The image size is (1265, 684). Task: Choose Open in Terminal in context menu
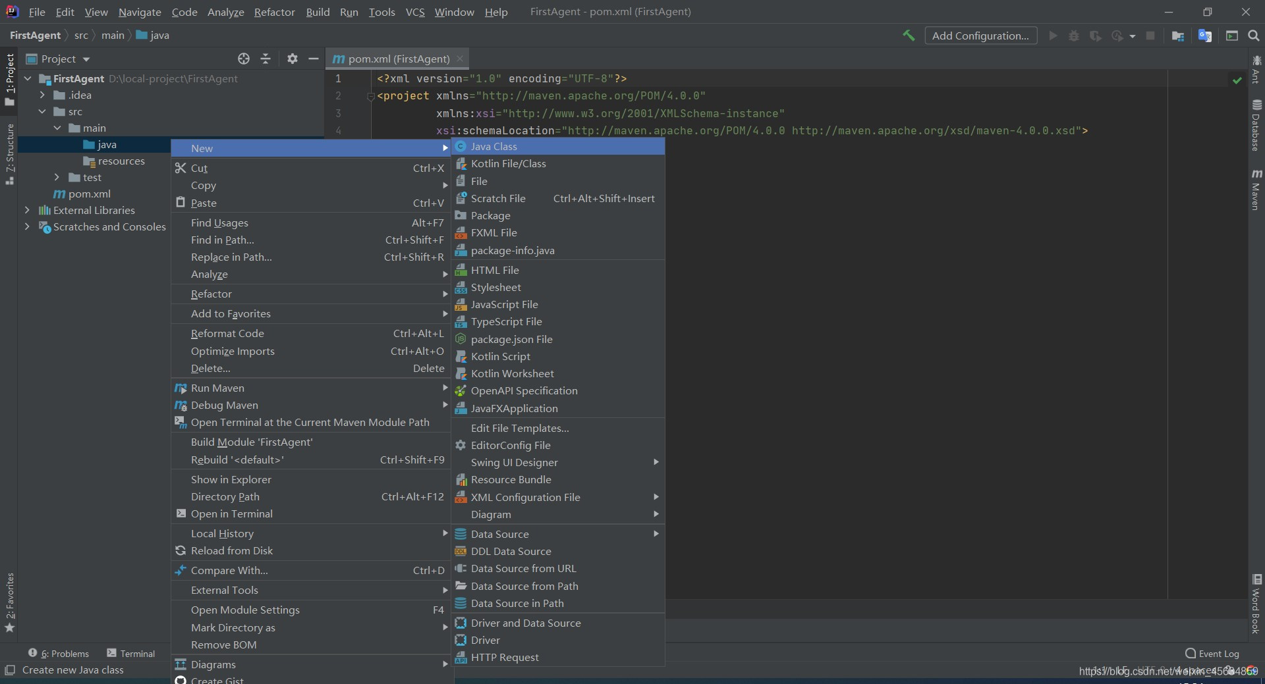(x=311, y=513)
